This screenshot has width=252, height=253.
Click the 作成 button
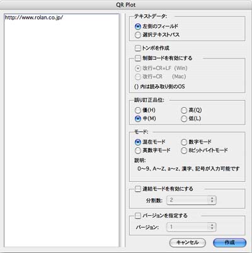(x=229, y=243)
